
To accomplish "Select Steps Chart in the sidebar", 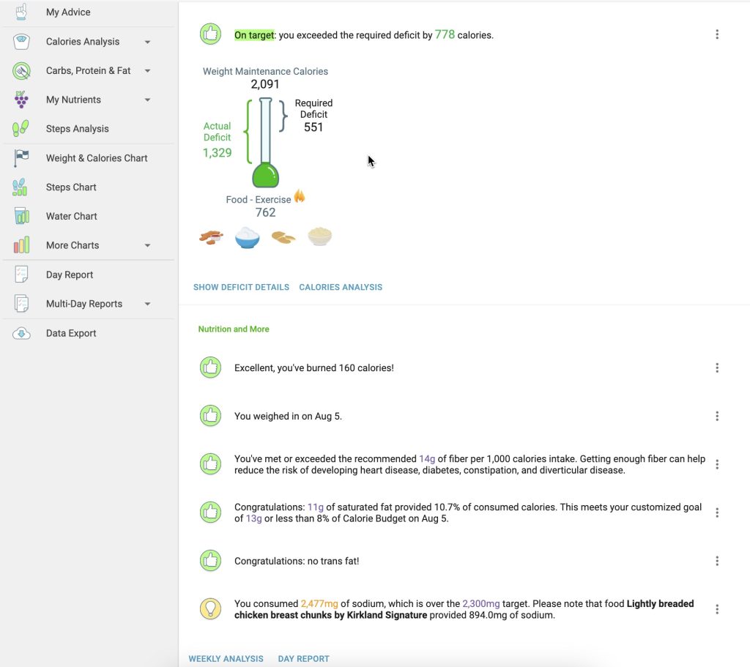I will [71, 187].
